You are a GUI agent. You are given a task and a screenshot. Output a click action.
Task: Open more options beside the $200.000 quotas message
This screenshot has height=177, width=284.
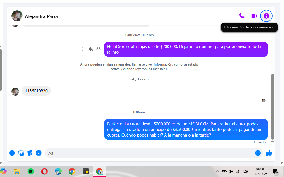tap(83, 49)
